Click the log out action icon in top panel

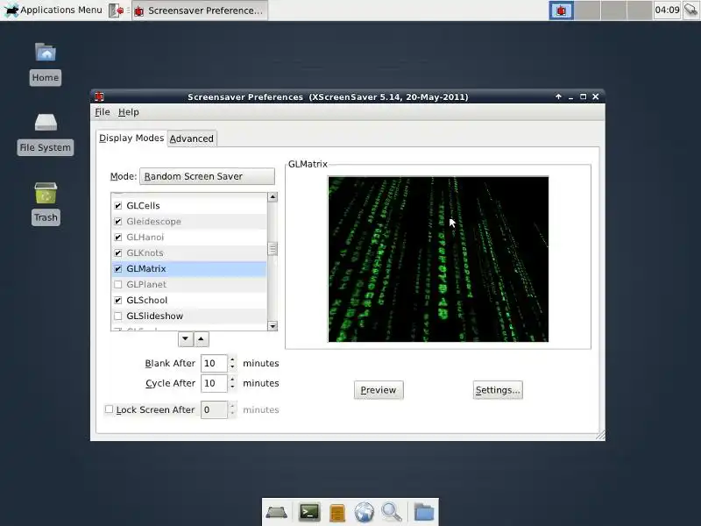click(x=117, y=11)
